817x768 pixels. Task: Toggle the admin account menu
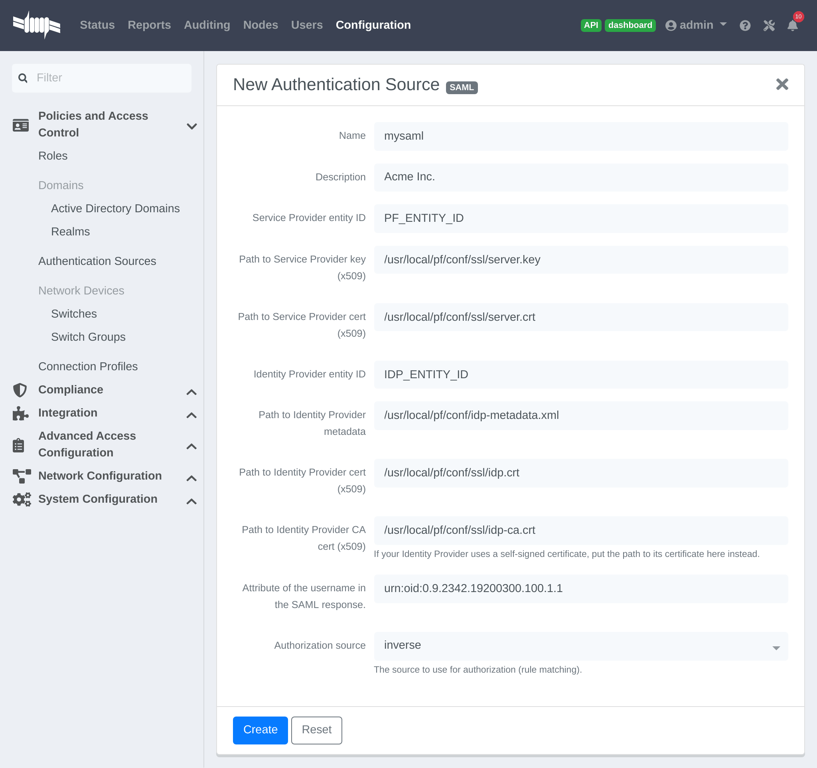pos(694,25)
